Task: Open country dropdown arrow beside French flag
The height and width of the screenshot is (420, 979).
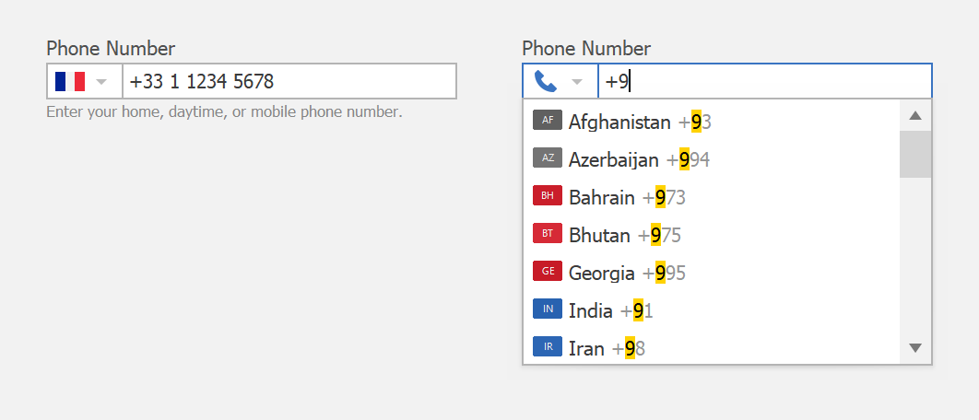Action: tap(101, 82)
